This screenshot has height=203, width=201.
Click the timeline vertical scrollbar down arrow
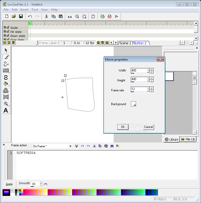pos(196,38)
